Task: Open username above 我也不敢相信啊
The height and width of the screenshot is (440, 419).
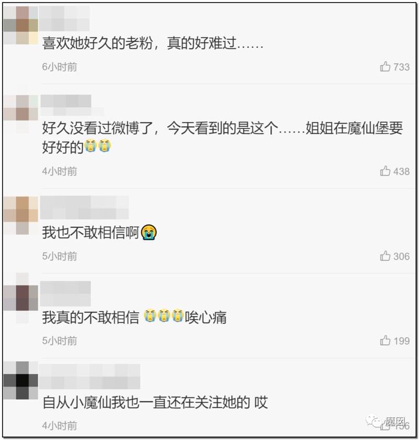Action: pos(84,207)
